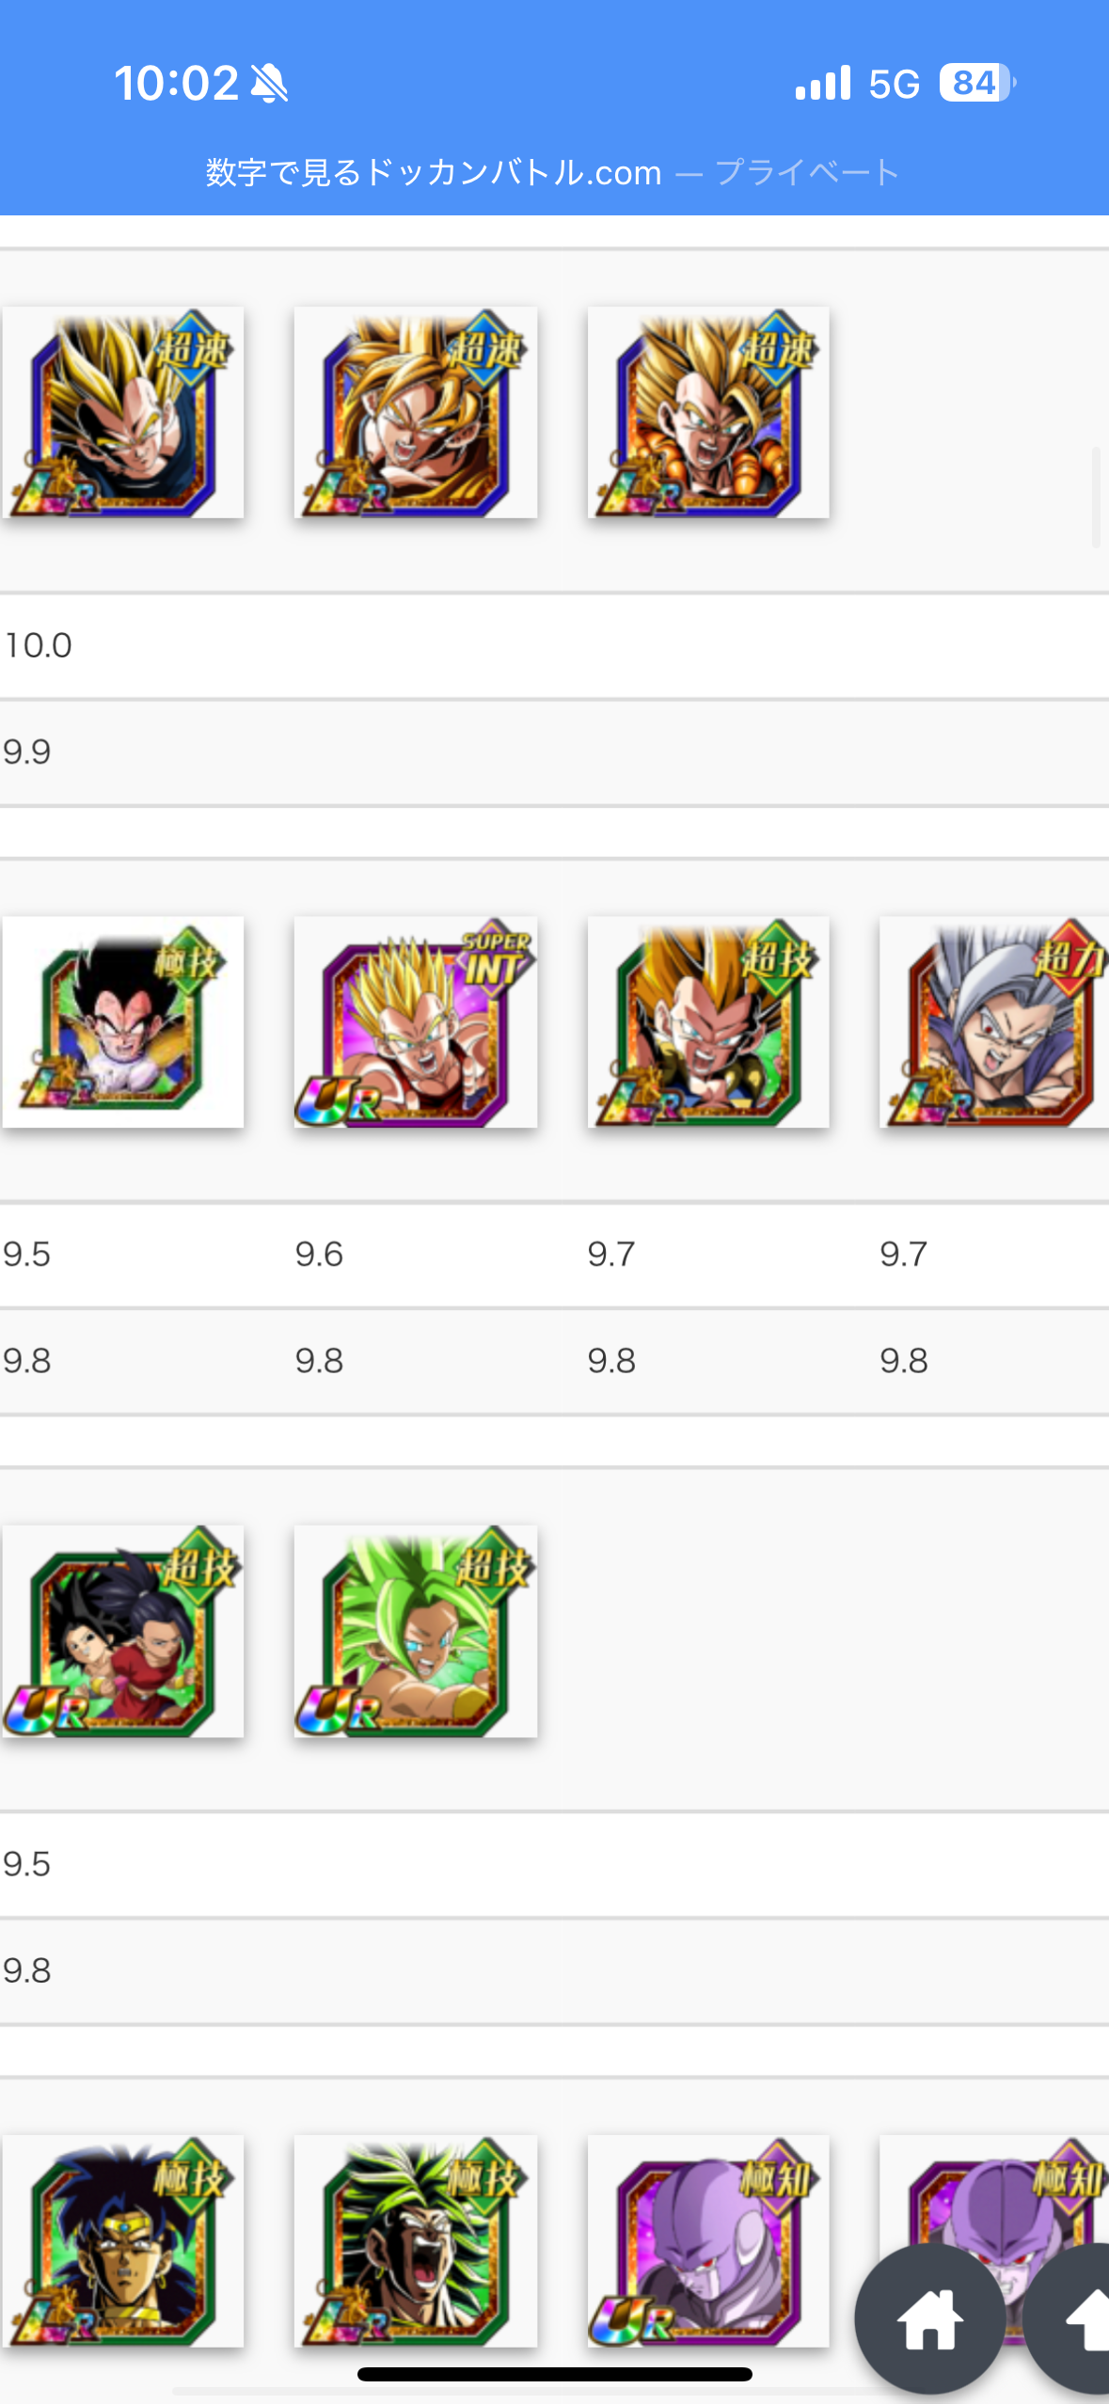This screenshot has width=1109, height=2404.
Task: Open LR Super Saiyan 3 Gogeta 超速 card
Action: pyautogui.click(x=708, y=412)
